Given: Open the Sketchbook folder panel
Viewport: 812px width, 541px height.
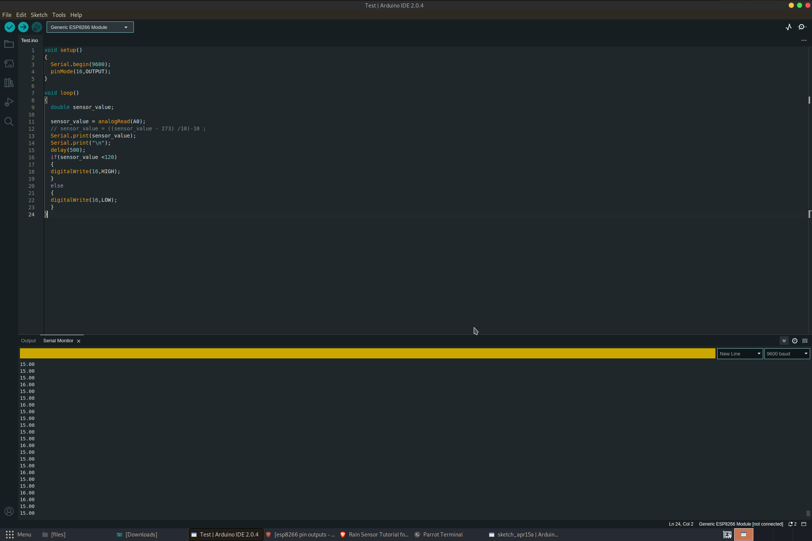Looking at the screenshot, I should 9,44.
